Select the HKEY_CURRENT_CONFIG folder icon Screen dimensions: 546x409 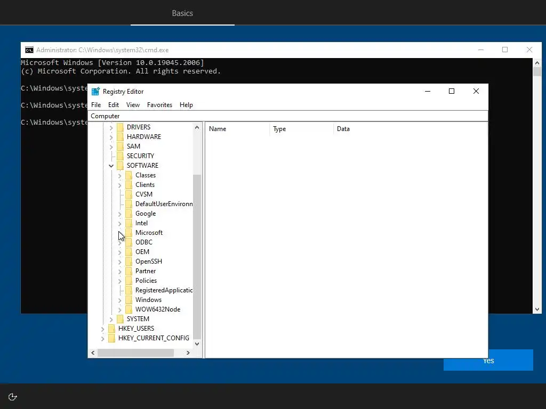[112, 338]
